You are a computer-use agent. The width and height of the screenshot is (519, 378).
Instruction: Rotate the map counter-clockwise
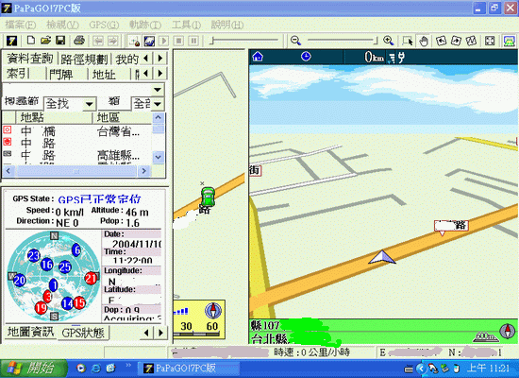pos(442,41)
